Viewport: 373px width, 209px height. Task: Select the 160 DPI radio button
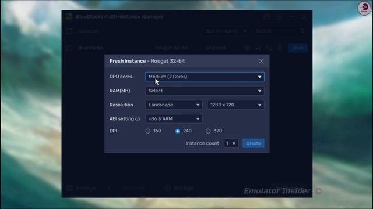(x=148, y=131)
